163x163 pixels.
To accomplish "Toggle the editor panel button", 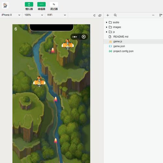I will (x=41, y=4).
